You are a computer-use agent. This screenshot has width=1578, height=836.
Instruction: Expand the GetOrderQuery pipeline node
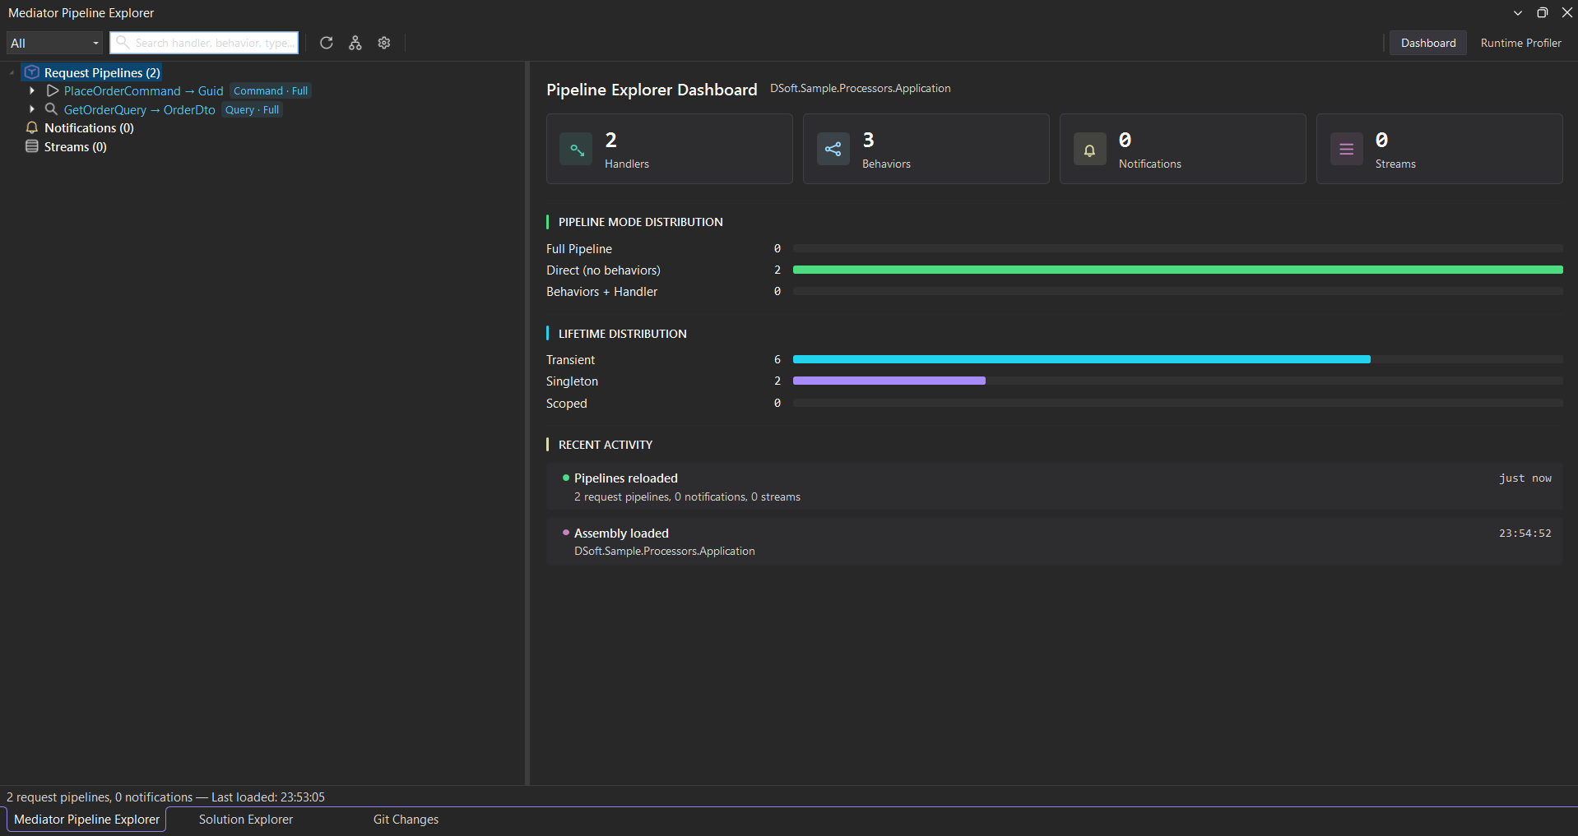click(x=31, y=109)
